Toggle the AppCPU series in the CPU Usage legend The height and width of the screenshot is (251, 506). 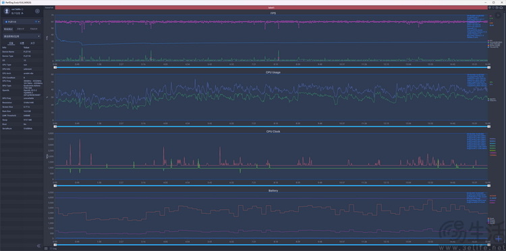[x=493, y=99]
